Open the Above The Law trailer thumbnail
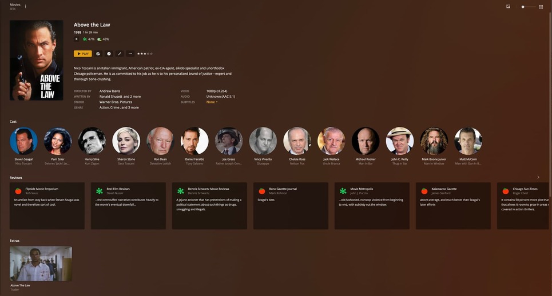The width and height of the screenshot is (552, 296). [x=41, y=263]
